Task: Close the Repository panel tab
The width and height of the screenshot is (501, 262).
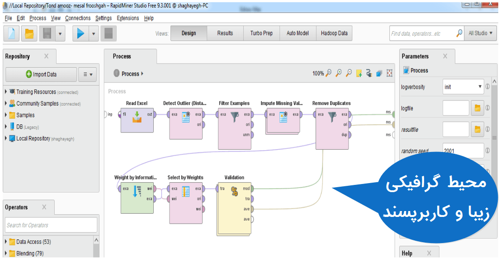Action: [x=46, y=56]
